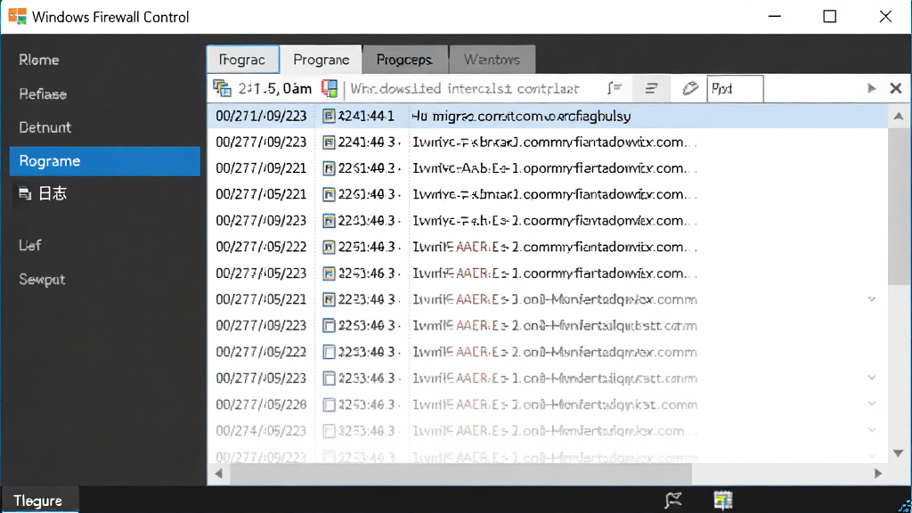This screenshot has height=513, width=912.
Task: Toggle the checkbox in the 2233:46.3 row
Action: (329, 379)
